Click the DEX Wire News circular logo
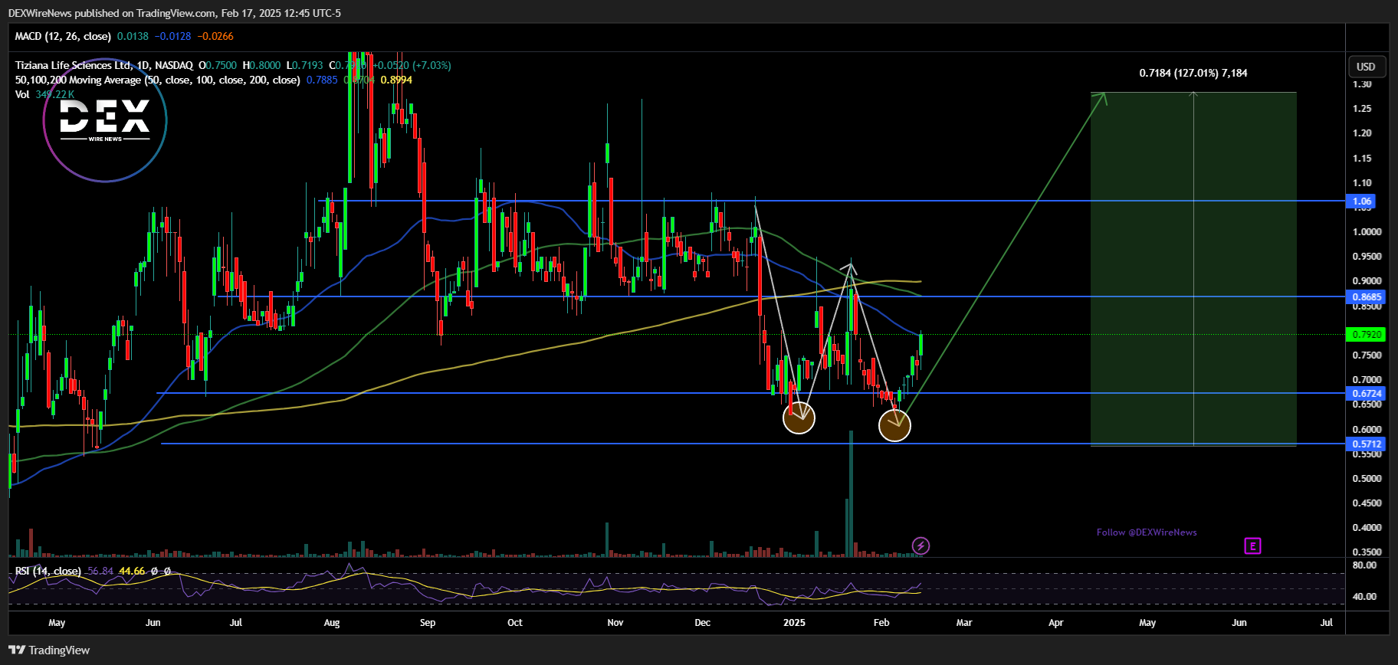The width and height of the screenshot is (1398, 665). click(x=105, y=120)
